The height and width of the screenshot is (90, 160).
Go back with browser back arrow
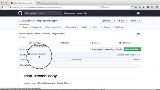(2, 7)
